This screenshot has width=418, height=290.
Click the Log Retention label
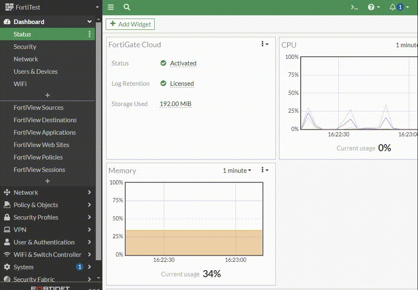(x=130, y=84)
